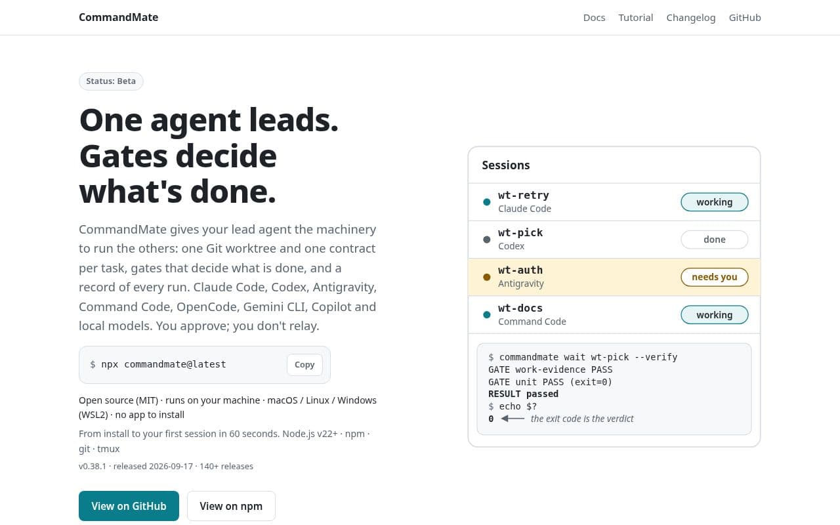
Task: Click the 'GATE unit PASS (exit=0)' line
Action: [x=550, y=382]
